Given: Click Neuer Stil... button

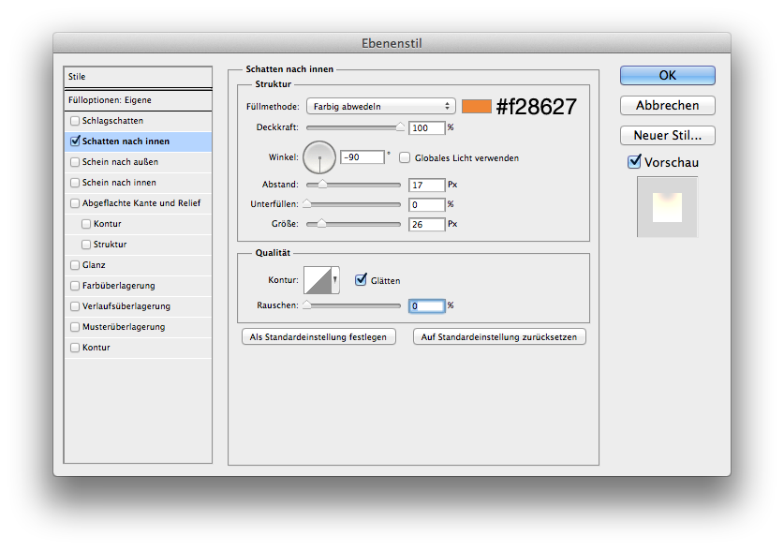Looking at the screenshot, I should 667,135.
